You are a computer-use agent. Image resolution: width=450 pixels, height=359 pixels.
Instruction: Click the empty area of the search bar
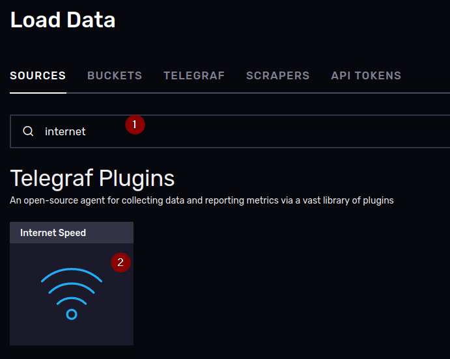pos(287,131)
